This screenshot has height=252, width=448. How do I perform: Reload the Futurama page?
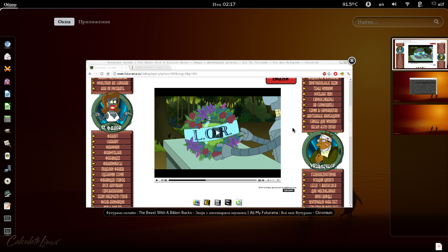[x=102, y=74]
